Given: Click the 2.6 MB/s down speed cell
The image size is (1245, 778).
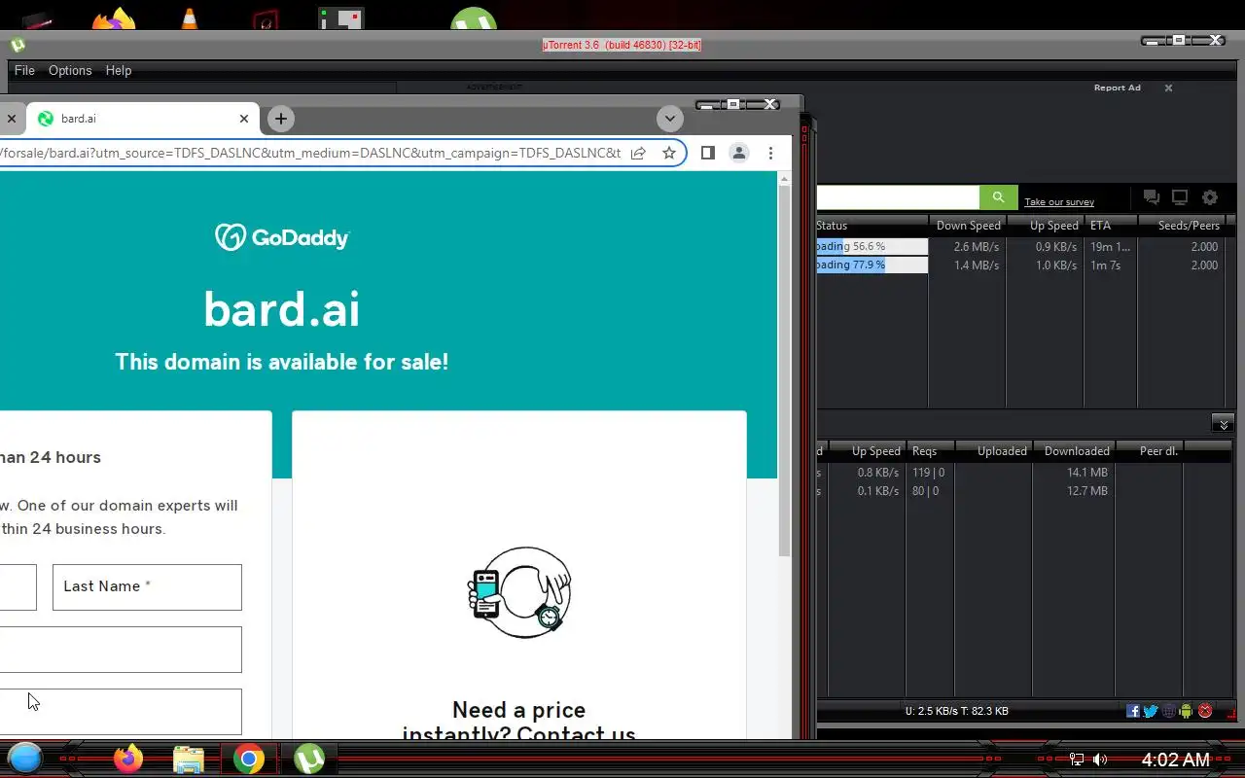Looking at the screenshot, I should coord(977,247).
